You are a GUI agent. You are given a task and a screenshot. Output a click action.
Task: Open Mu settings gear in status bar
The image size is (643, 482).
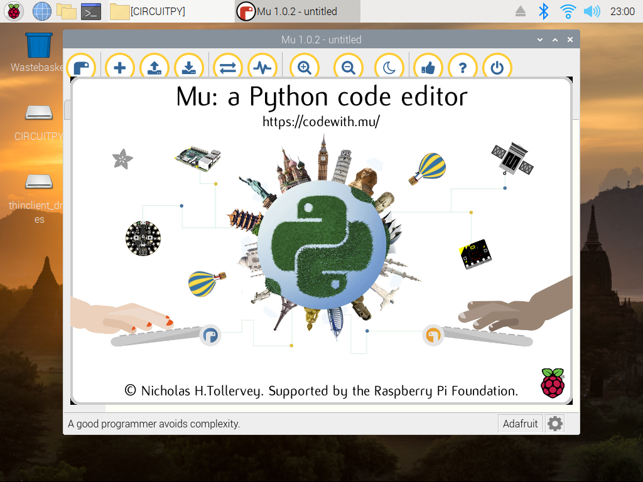[x=555, y=424]
